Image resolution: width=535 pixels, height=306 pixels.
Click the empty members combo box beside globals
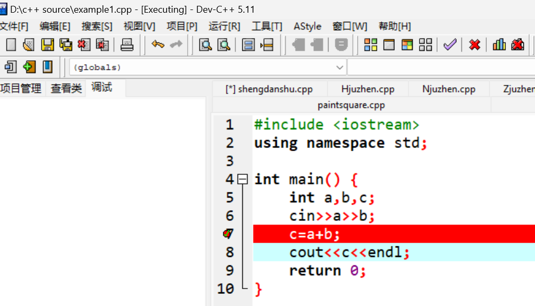441,67
